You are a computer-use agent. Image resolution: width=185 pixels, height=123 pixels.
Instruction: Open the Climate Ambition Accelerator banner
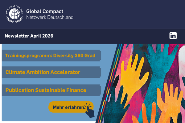(51, 72)
